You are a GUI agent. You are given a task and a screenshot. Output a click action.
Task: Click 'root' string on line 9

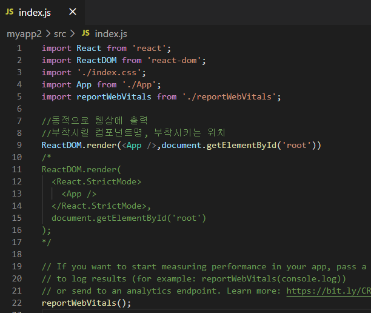(296, 145)
